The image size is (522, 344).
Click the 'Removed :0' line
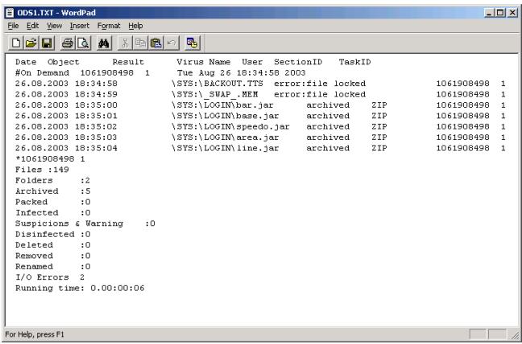52,256
